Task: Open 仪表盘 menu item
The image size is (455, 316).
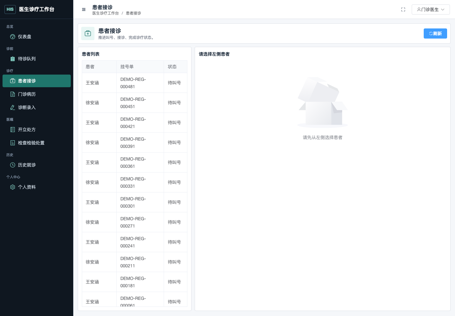Action: click(37, 37)
